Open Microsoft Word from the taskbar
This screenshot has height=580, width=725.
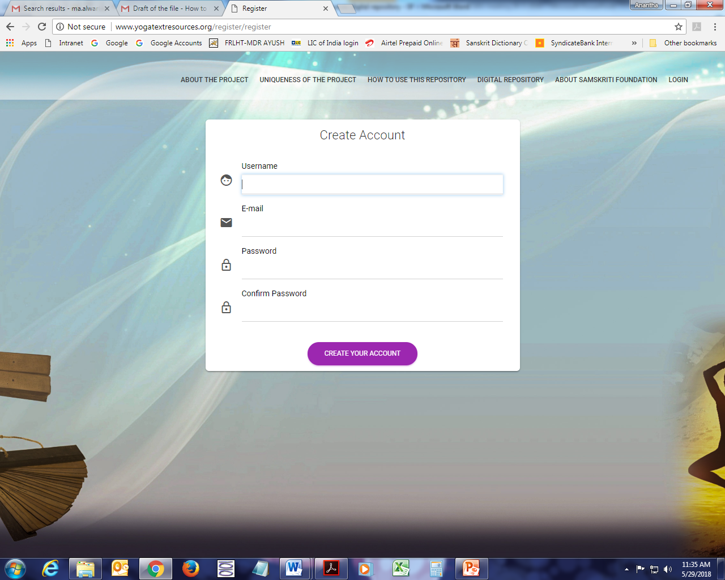(295, 568)
